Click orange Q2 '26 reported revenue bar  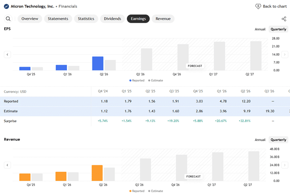point(97,173)
